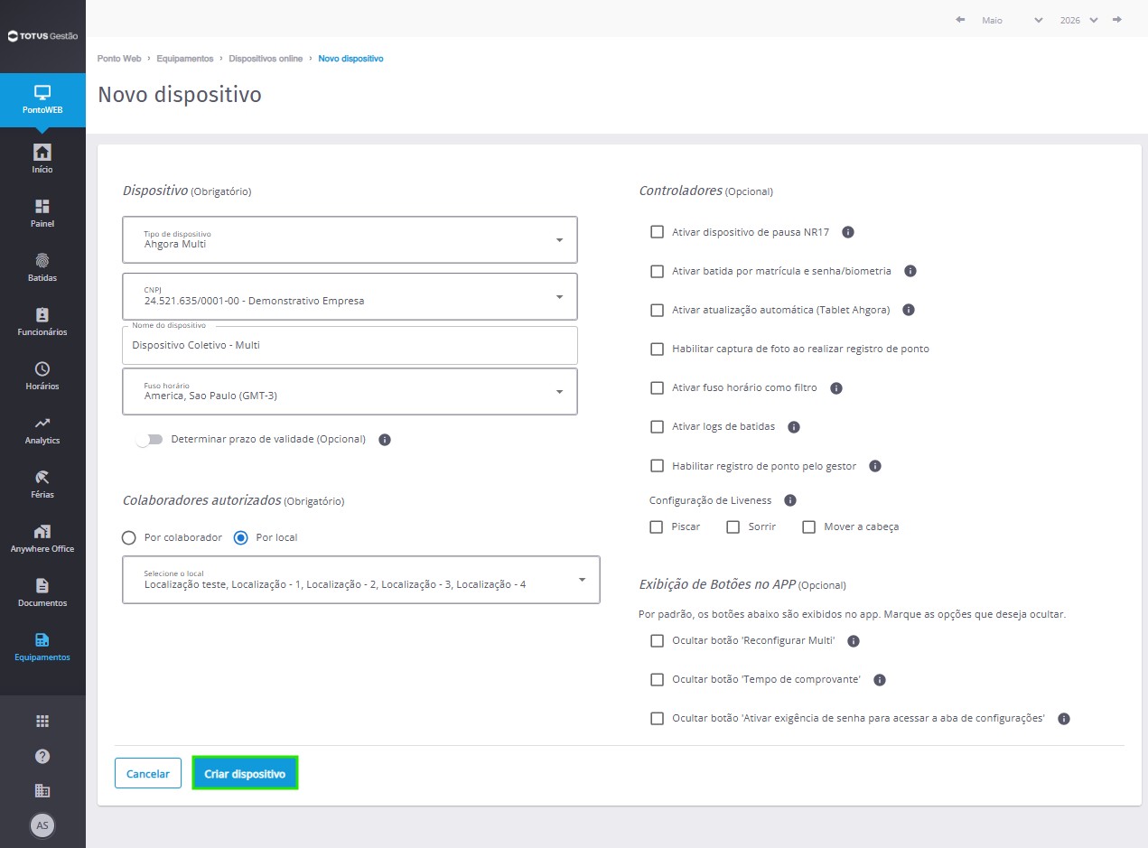
Task: Check the 'Sorrir' liveness option
Action: point(733,527)
